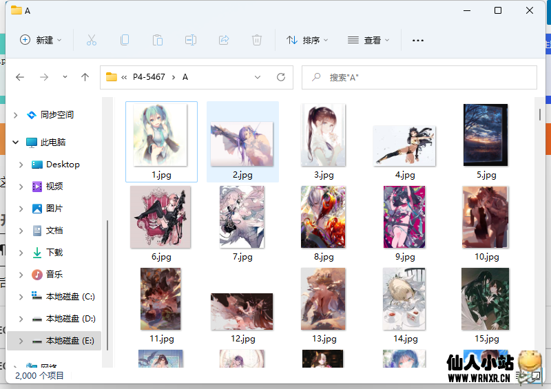551x389 pixels.
Task: Click the Local Disk (E:) drive icon
Action: click(37, 341)
